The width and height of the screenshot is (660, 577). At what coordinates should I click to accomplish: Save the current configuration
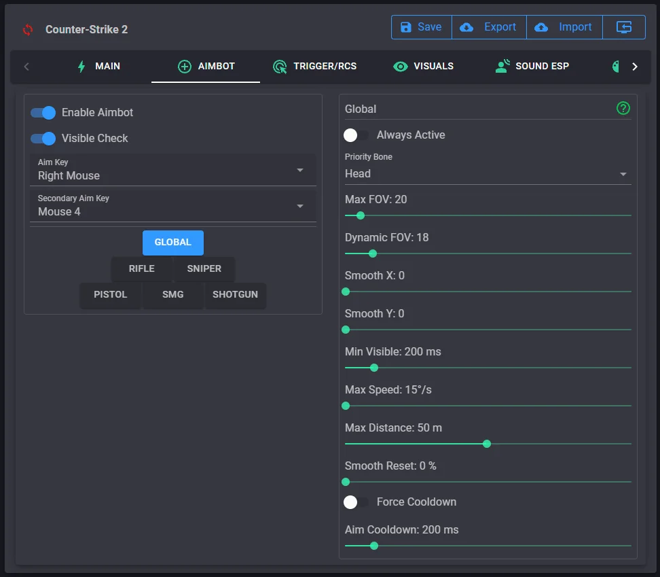[422, 27]
